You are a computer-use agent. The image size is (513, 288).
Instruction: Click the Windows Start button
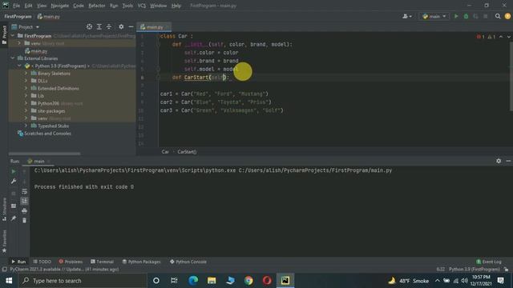(9, 281)
